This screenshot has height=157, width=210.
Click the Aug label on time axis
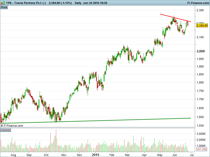(14, 155)
